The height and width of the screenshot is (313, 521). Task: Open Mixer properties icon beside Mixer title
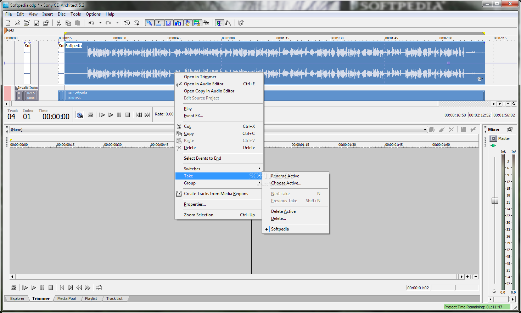[x=510, y=130]
